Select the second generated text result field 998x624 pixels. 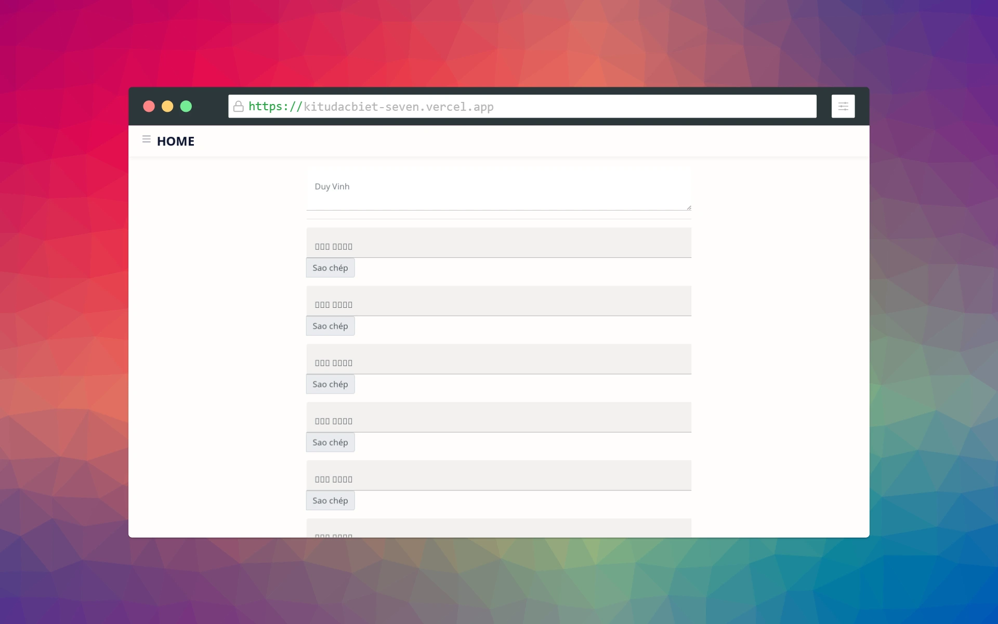point(498,301)
